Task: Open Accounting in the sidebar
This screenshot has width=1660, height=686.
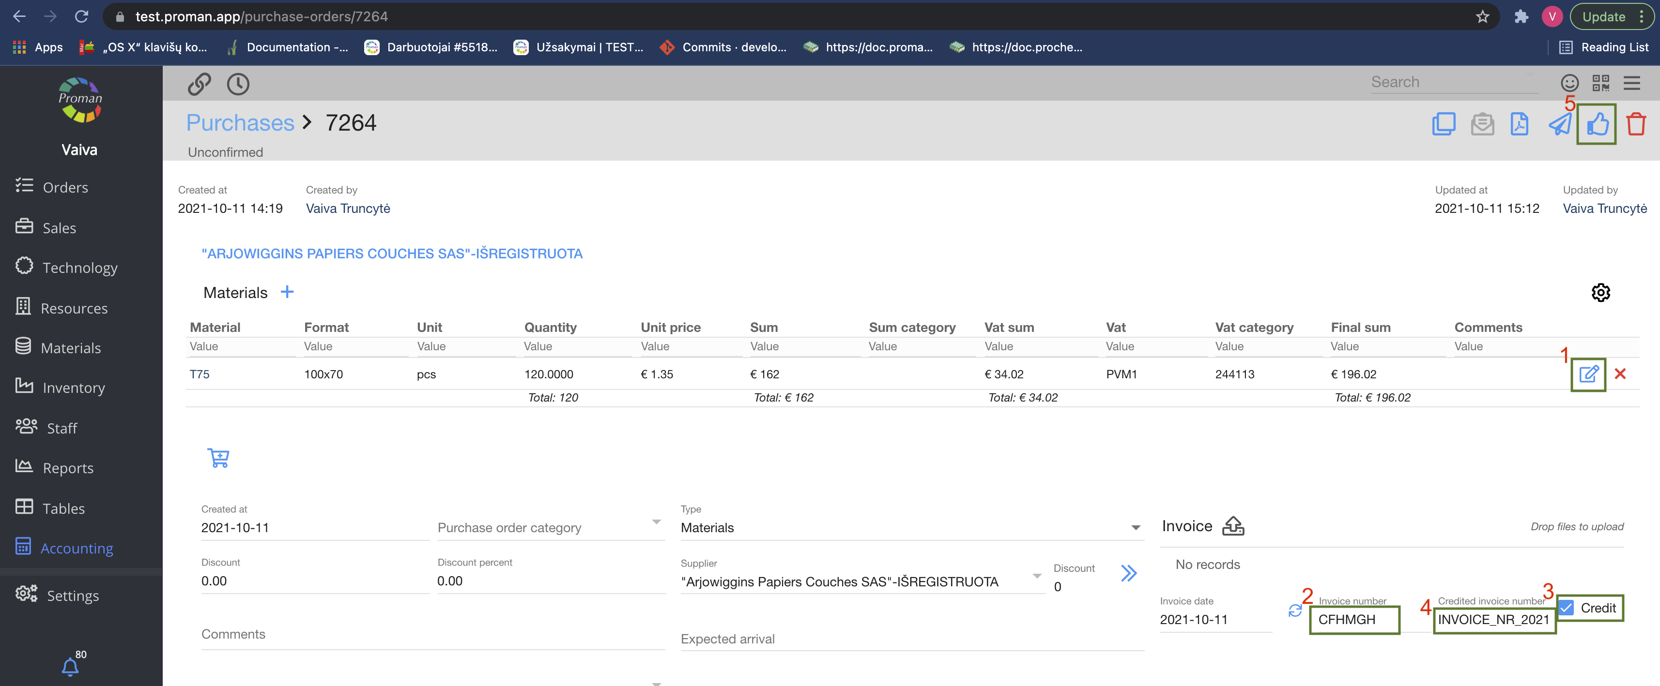Action: pyautogui.click(x=76, y=548)
